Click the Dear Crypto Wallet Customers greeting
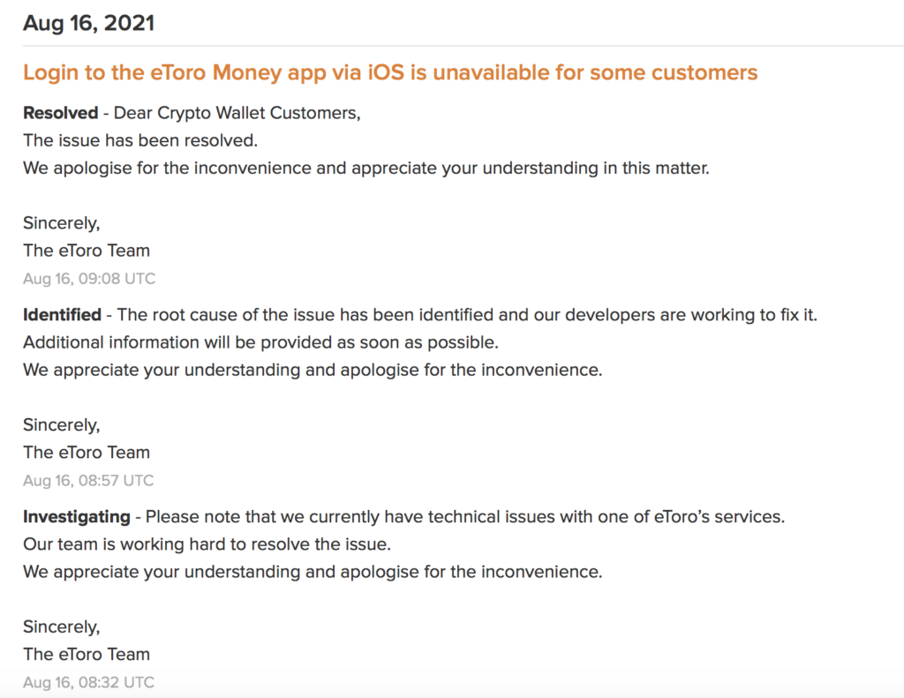The width and height of the screenshot is (904, 698). [x=237, y=114]
